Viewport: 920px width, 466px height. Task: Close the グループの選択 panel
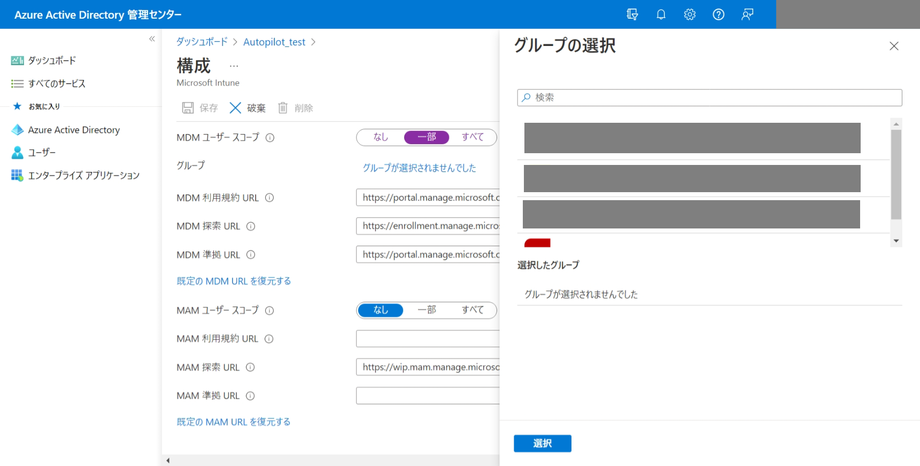[894, 46]
